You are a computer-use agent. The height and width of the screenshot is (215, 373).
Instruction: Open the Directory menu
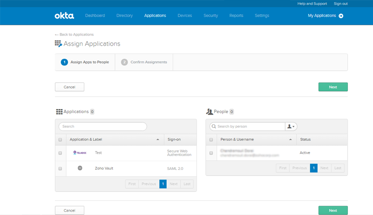pos(124,16)
